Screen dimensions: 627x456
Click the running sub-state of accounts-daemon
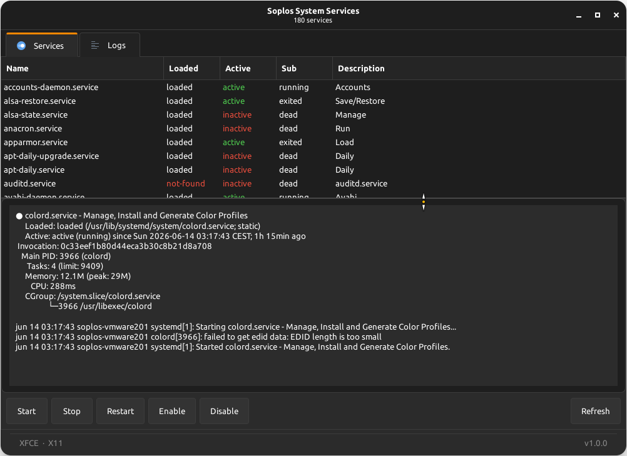click(294, 87)
